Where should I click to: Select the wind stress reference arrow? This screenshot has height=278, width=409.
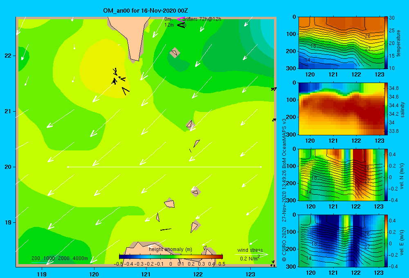pos(252,255)
